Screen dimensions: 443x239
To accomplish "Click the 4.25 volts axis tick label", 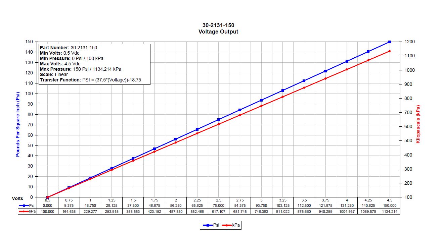I will [x=368, y=200].
